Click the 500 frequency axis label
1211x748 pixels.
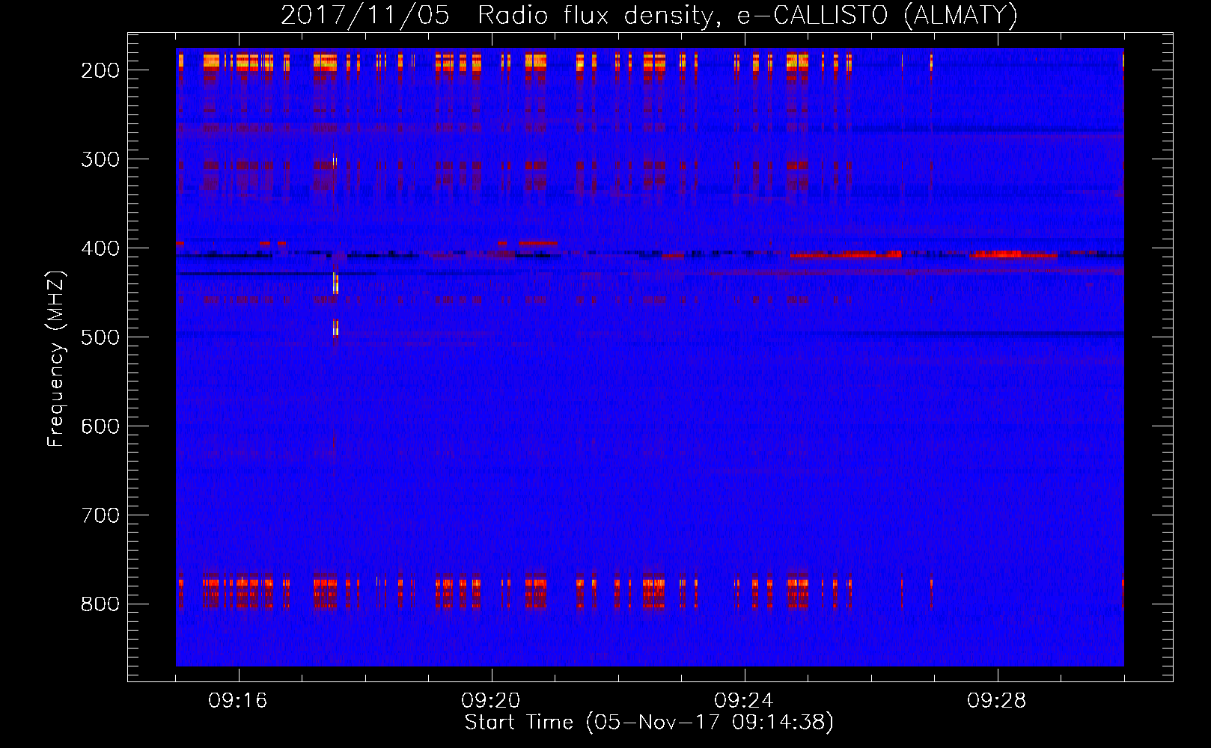[x=100, y=337]
